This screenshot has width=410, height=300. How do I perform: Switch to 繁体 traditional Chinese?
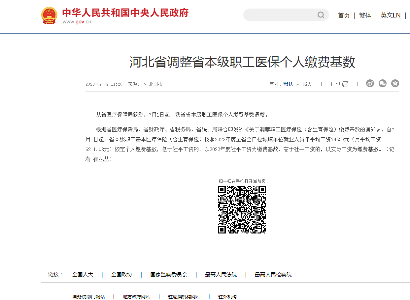click(x=365, y=15)
